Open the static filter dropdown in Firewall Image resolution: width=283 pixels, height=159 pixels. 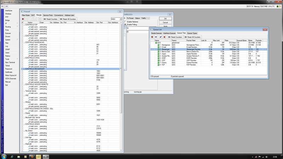pos(121,19)
